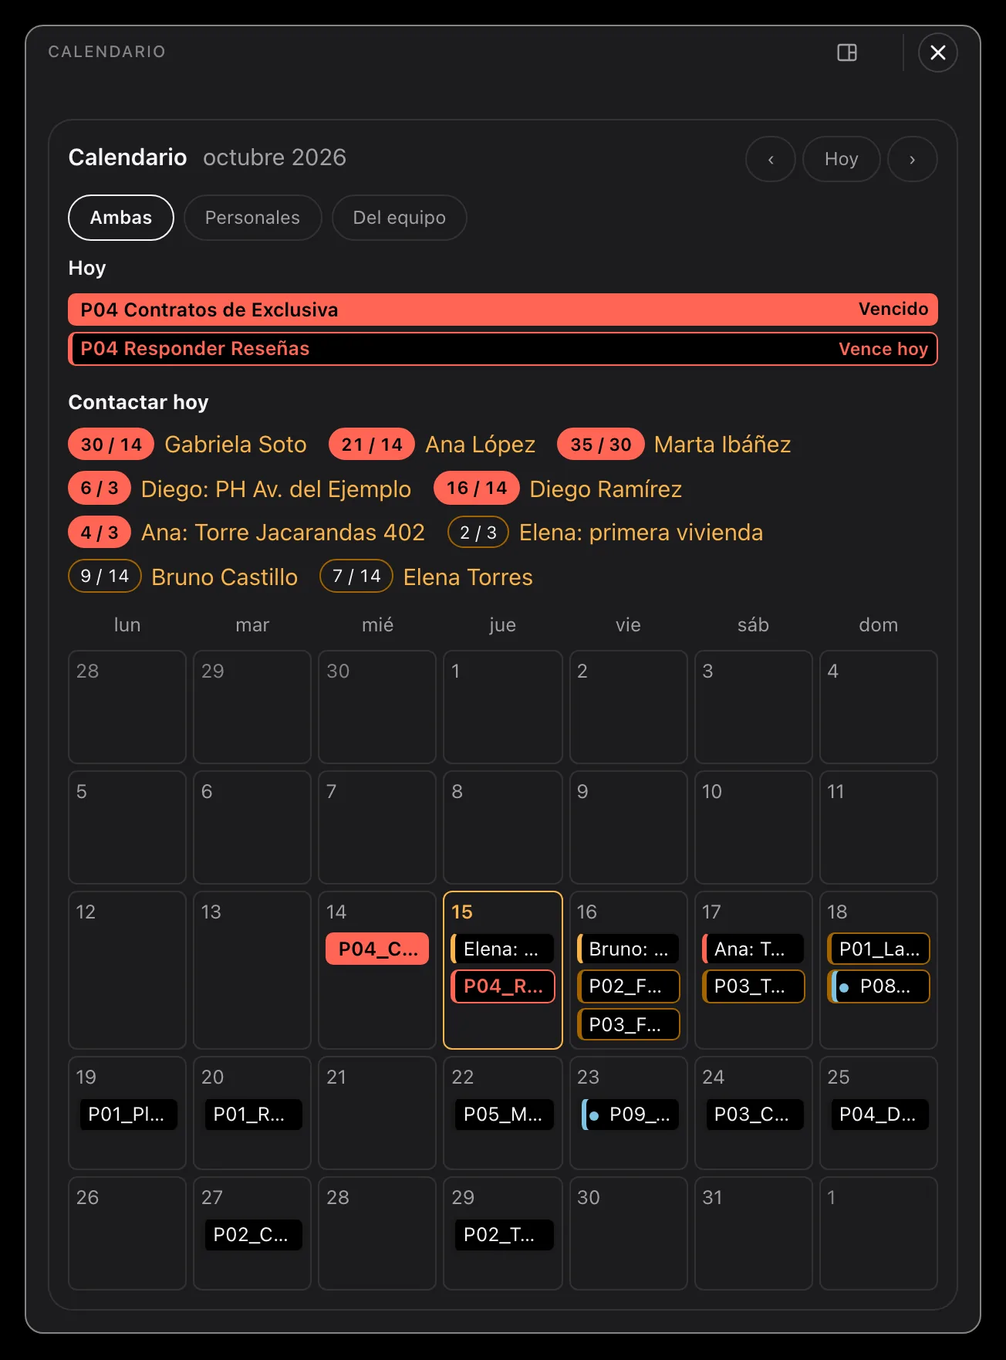Open P03_F event on October 16
Screen dimensions: 1006x1360
point(628,1024)
